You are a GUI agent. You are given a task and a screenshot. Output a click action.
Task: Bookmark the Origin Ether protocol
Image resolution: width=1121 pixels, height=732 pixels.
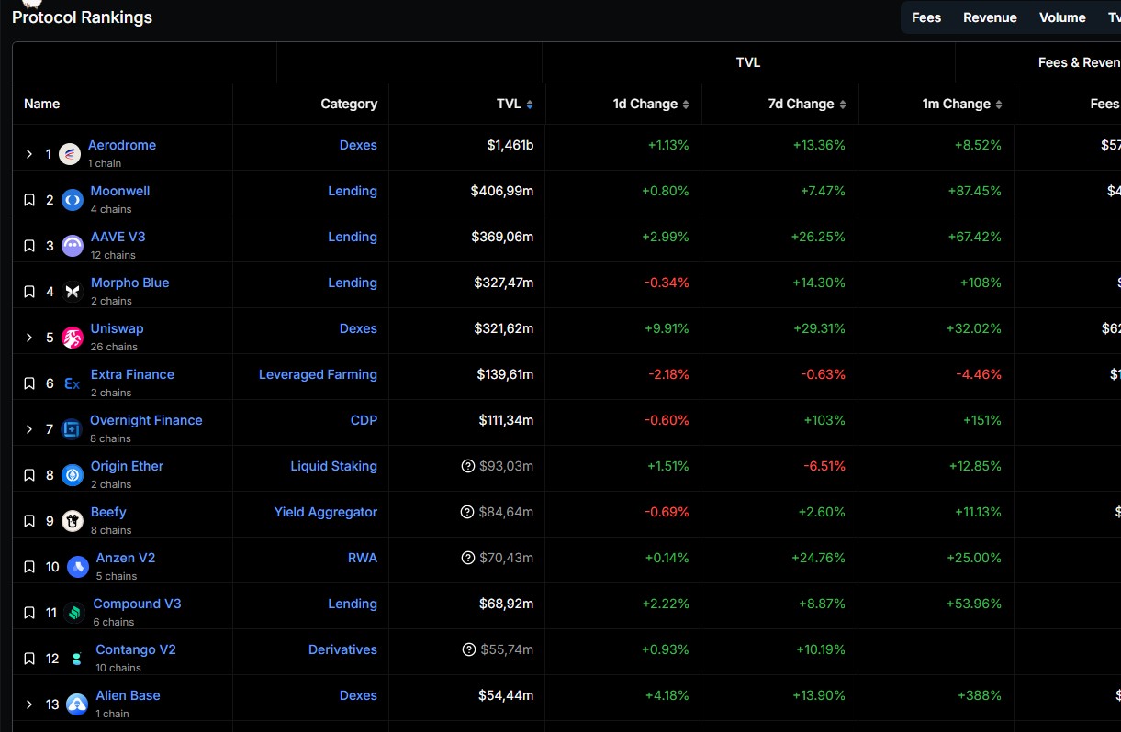coord(29,475)
